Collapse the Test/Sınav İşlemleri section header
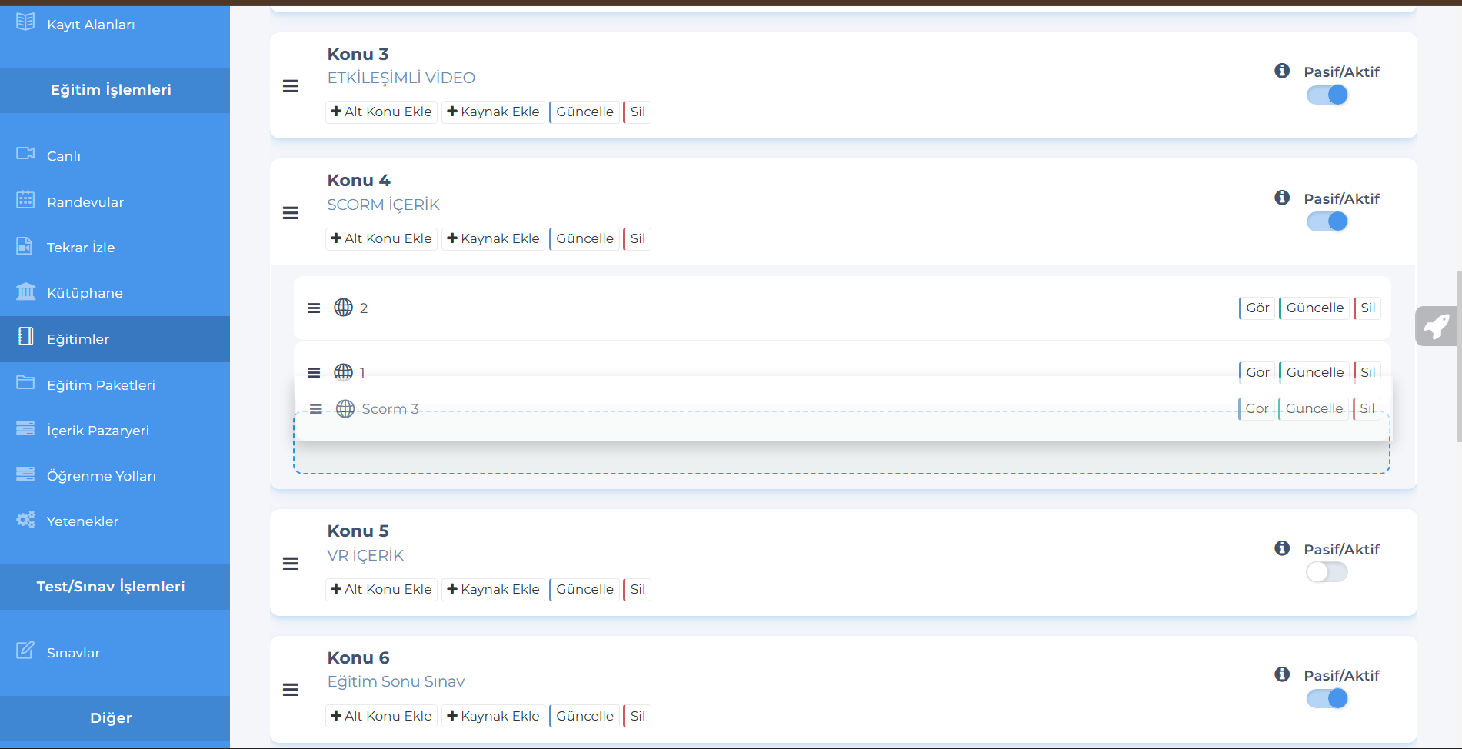Viewport: 1462px width, 749px height. pyautogui.click(x=112, y=587)
